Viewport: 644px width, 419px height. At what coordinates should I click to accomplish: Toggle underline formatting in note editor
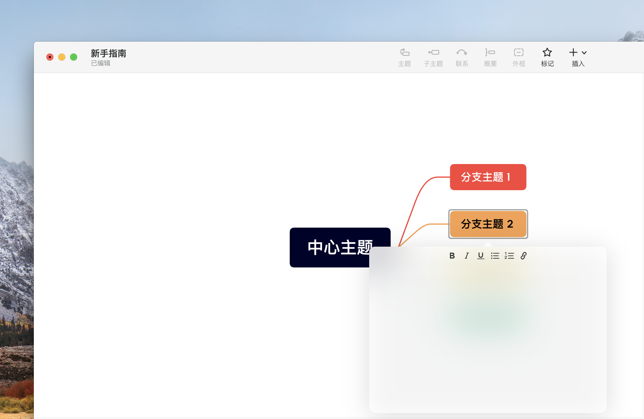(480, 256)
